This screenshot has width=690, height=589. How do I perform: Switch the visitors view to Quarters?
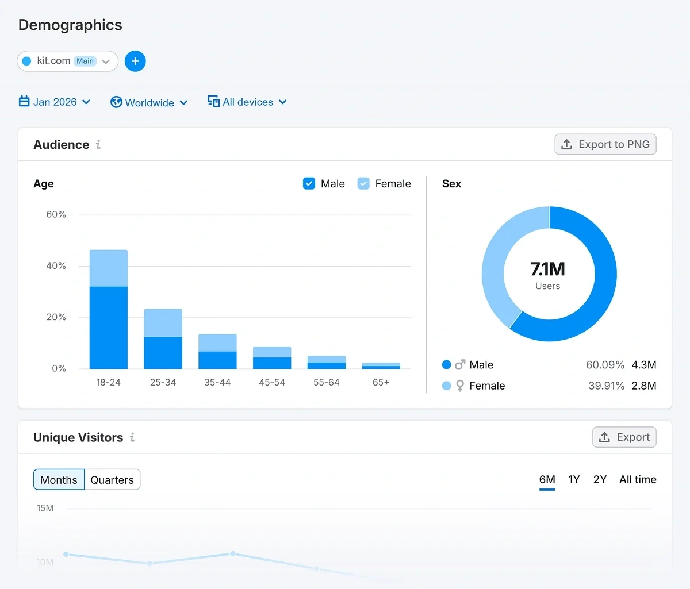[112, 479]
